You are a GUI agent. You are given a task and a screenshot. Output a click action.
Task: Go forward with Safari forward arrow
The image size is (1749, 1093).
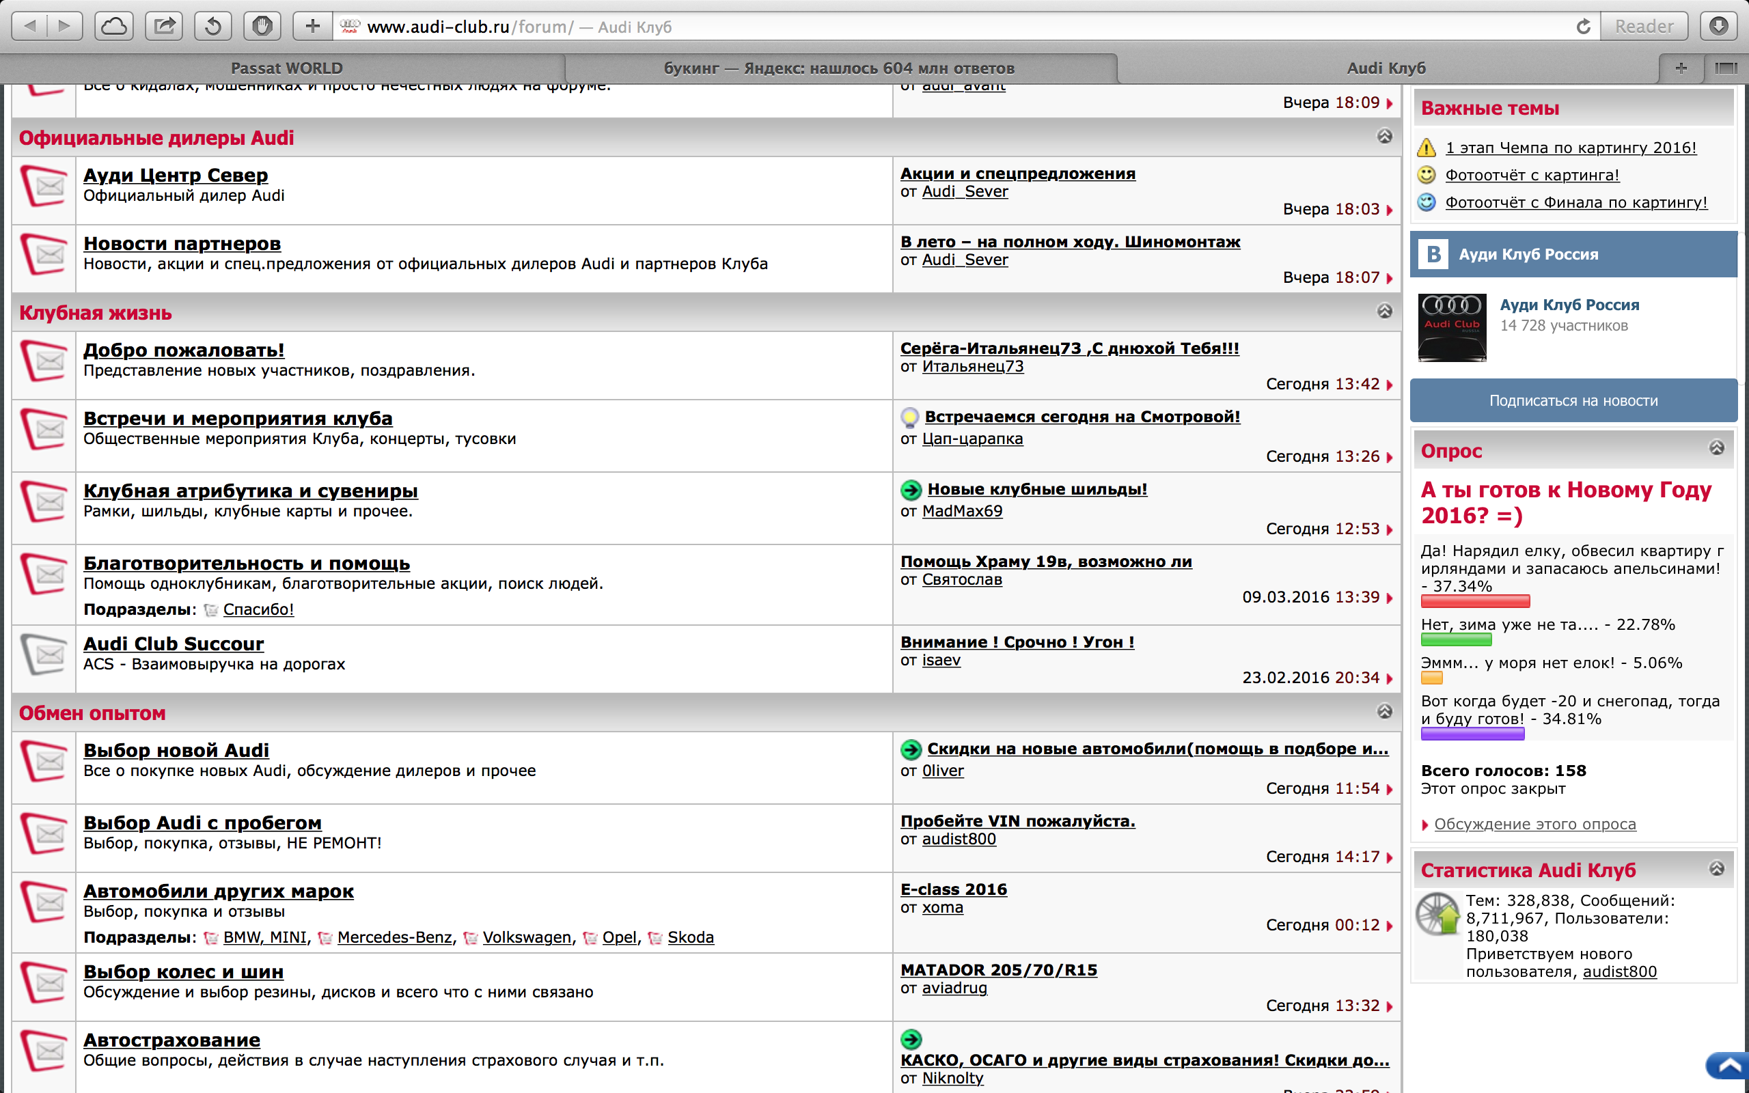[x=65, y=27]
